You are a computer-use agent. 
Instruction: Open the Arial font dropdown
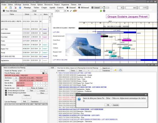click(56, 11)
